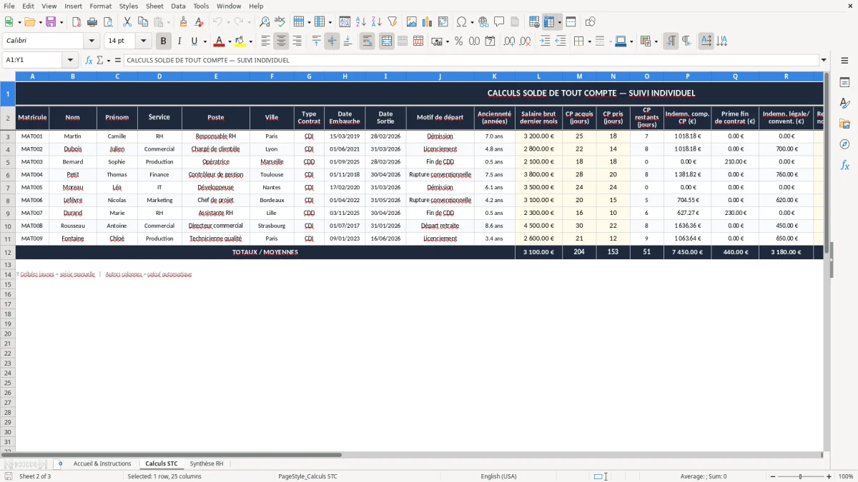
Task: Open the borders dropdown arrow
Action: tap(588, 41)
